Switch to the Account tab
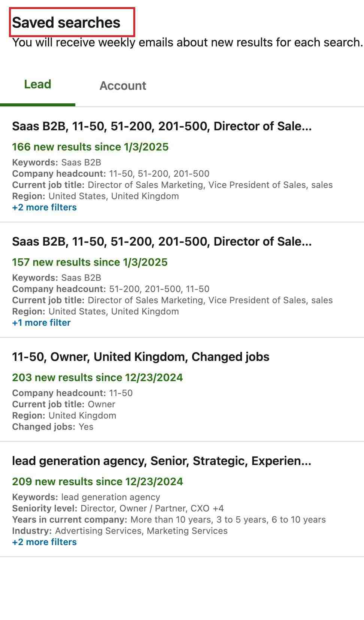The image size is (364, 620). (x=122, y=86)
